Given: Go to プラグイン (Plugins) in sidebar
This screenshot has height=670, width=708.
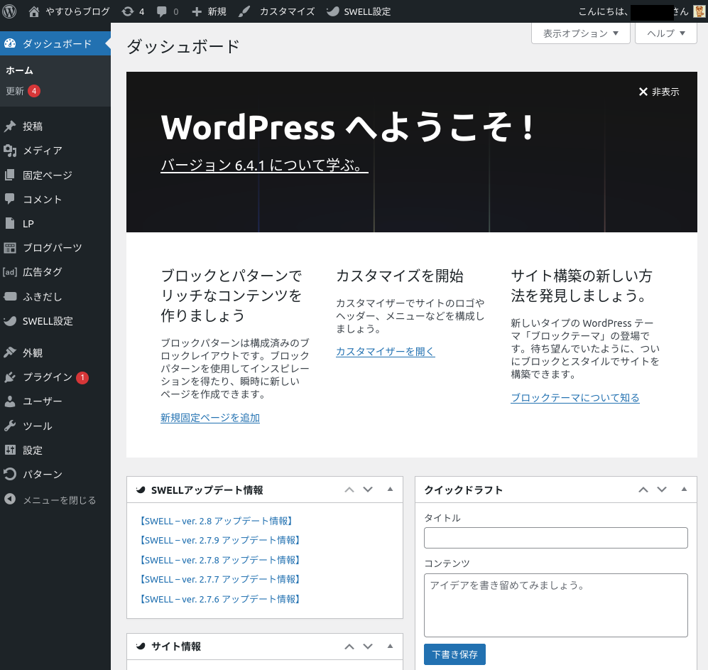Looking at the screenshot, I should click(47, 377).
